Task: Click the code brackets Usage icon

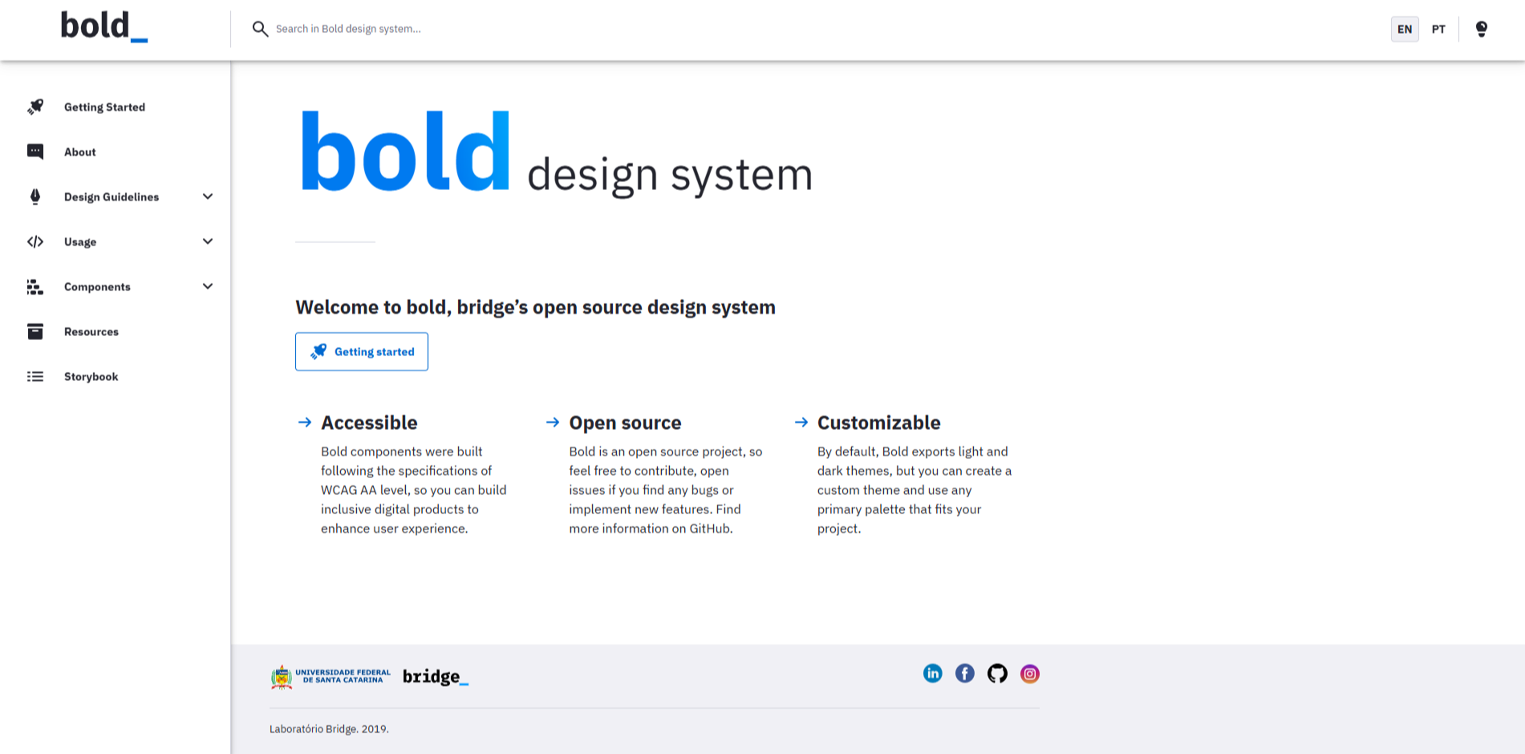Action: click(35, 241)
